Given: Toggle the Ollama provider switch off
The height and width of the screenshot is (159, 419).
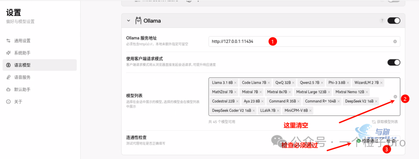Looking at the screenshot, I should pos(394,21).
